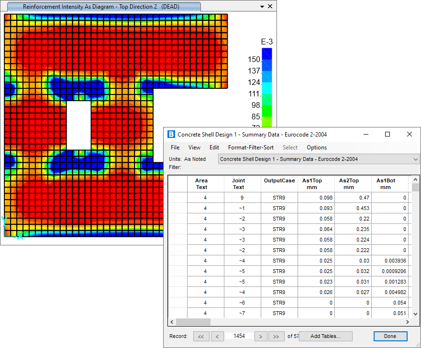Image resolution: width=421 pixels, height=348 pixels.
Task: Open the Options menu
Action: [x=317, y=148]
